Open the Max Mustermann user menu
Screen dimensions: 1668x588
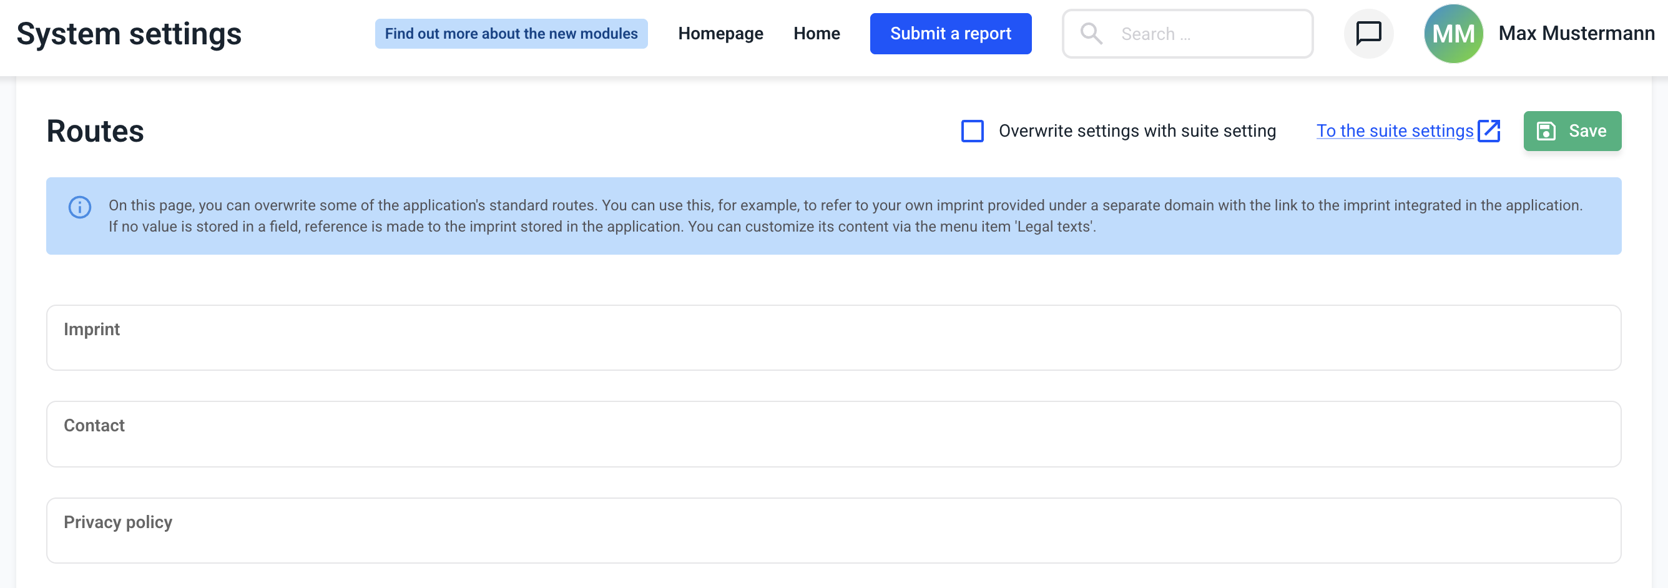pyautogui.click(x=1576, y=34)
